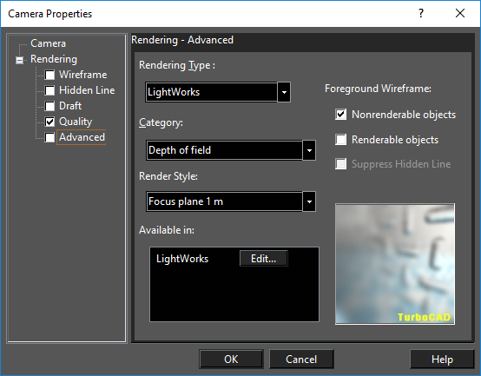The height and width of the screenshot is (376, 481).
Task: Collapse the Rendering tree node
Action: [19, 60]
